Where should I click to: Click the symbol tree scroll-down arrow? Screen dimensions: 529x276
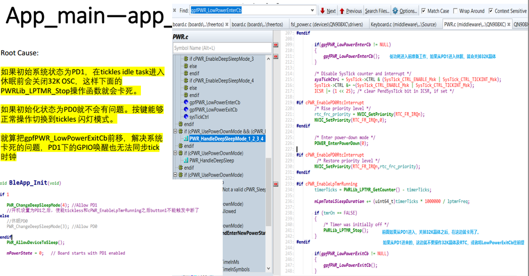(x=268, y=269)
